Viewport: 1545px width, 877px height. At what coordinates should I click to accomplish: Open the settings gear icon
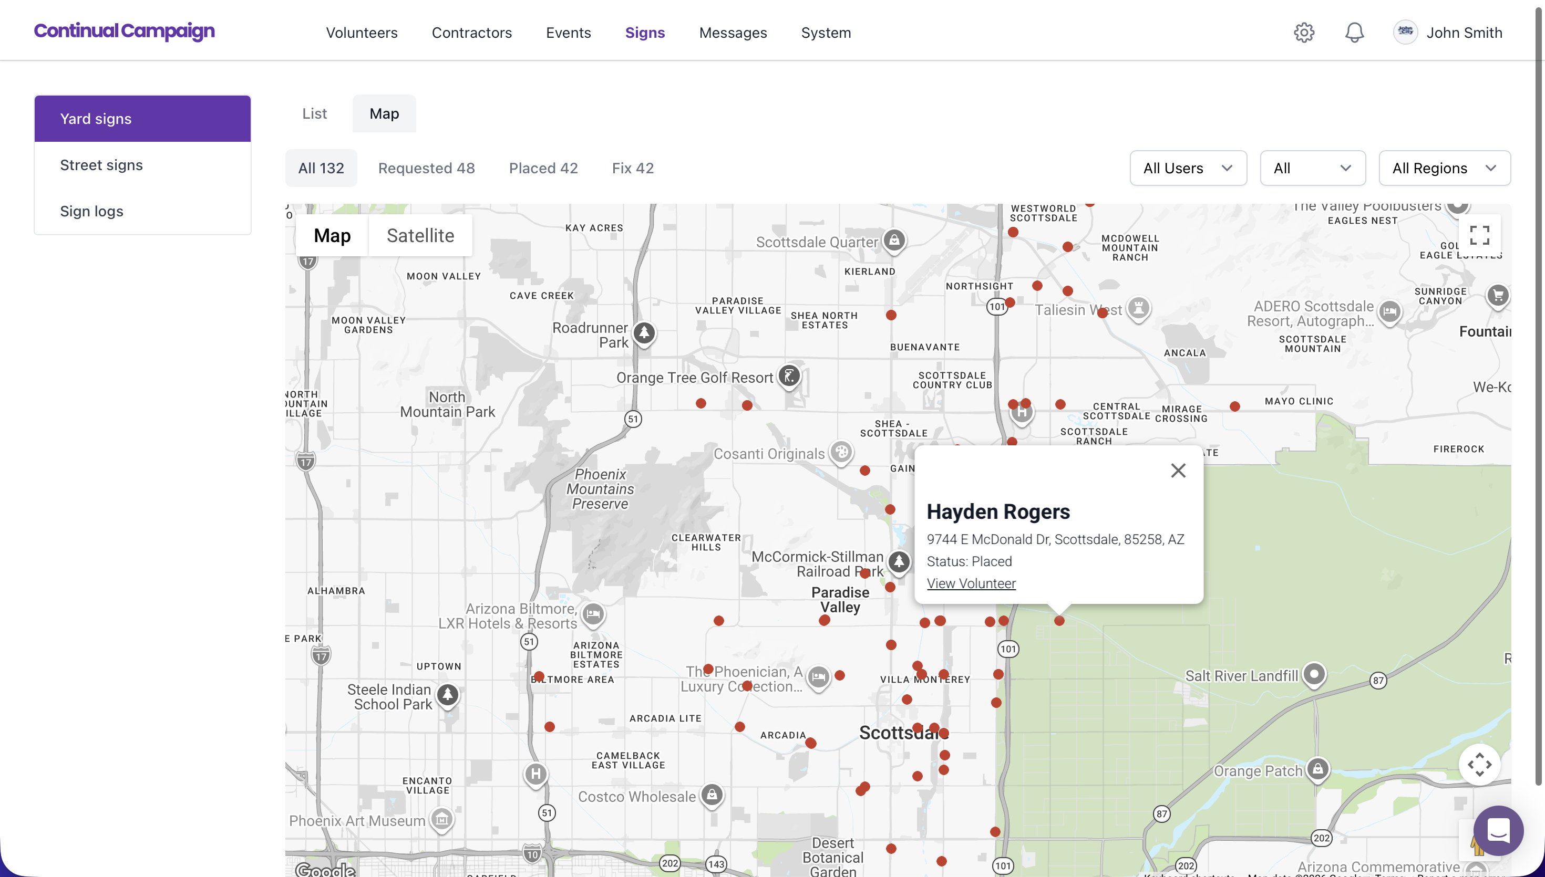pyautogui.click(x=1304, y=33)
